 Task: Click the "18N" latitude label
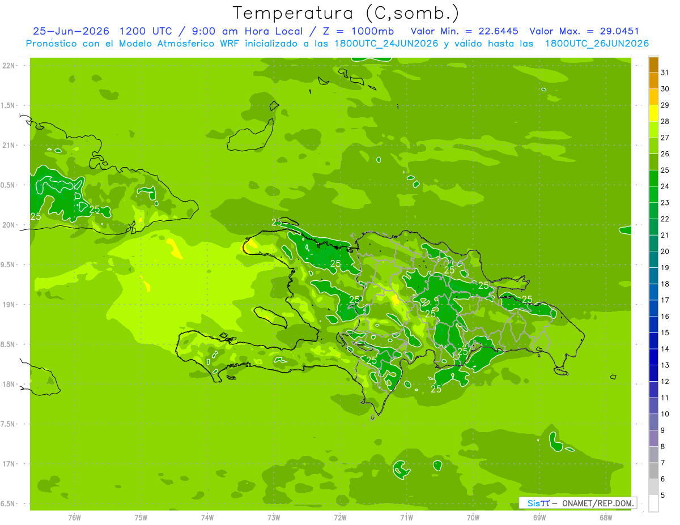(8, 384)
